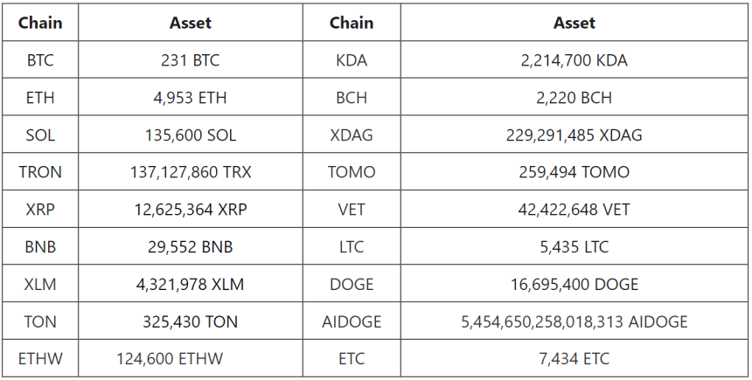Click the KDA chain cell
Viewport: 752px width, 380px height.
point(351,61)
